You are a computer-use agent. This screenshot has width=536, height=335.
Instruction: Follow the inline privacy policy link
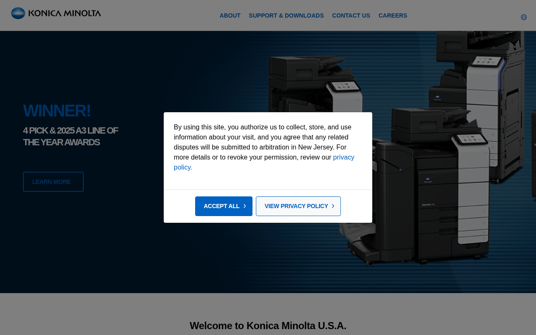[264, 162]
